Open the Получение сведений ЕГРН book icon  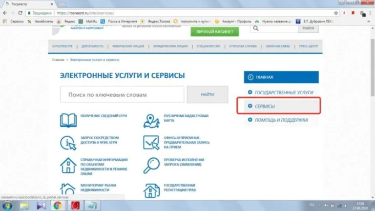(x=68, y=120)
